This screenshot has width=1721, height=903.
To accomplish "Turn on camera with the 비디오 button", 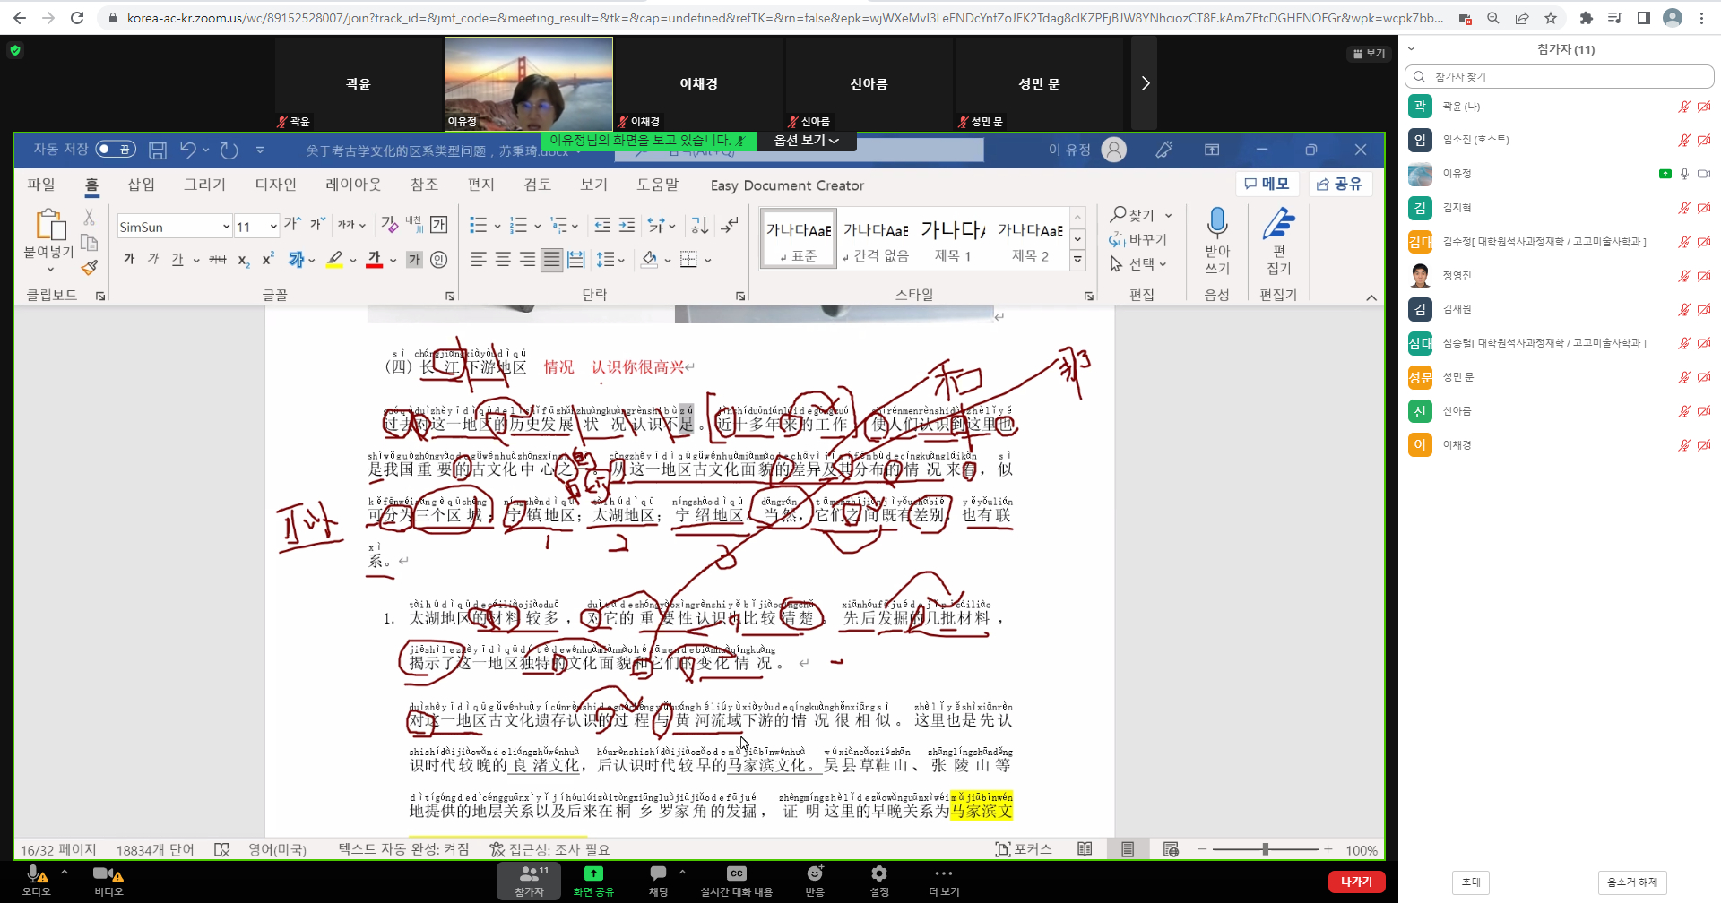I will 103,874.
